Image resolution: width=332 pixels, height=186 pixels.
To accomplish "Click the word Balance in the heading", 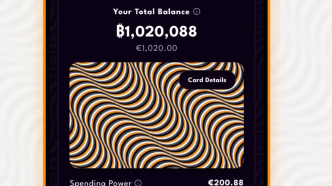I will (173, 12).
